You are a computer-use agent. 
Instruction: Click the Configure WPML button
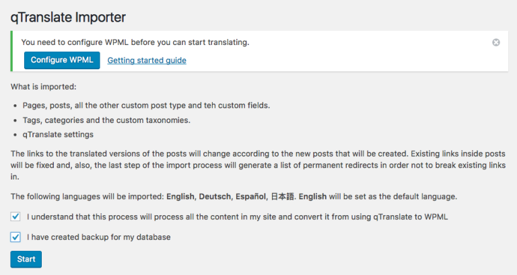62,60
